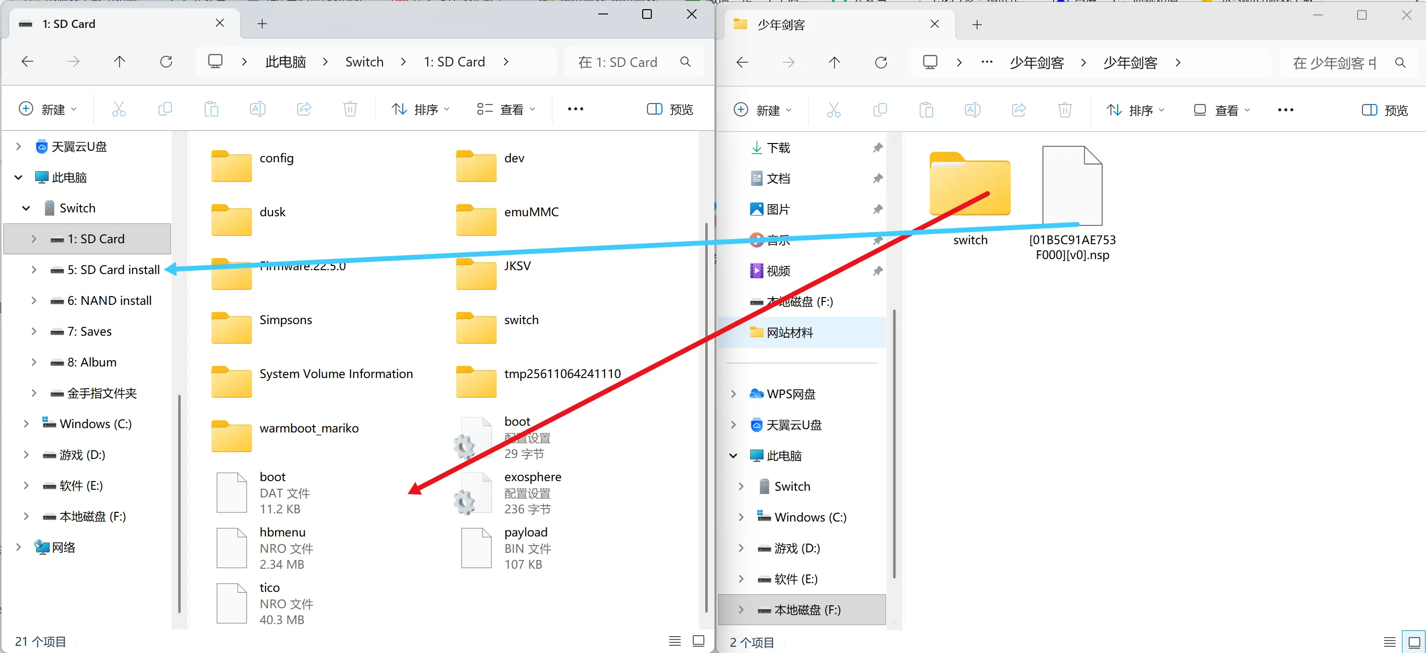Select the [01B5C91AE753F000][v0].nsp file
This screenshot has width=1426, height=653.
pos(1072,204)
